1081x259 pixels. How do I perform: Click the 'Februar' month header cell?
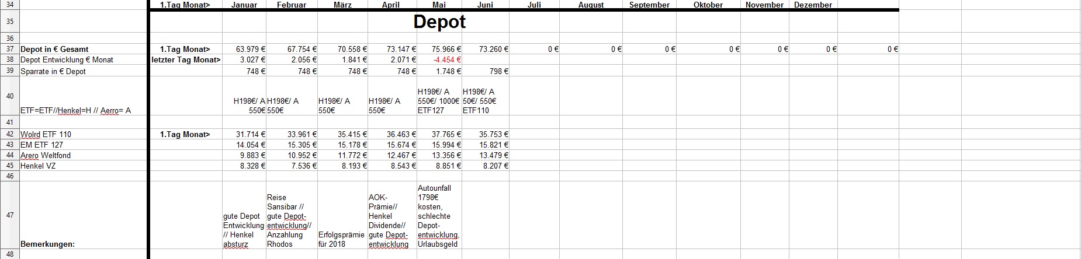click(x=292, y=5)
